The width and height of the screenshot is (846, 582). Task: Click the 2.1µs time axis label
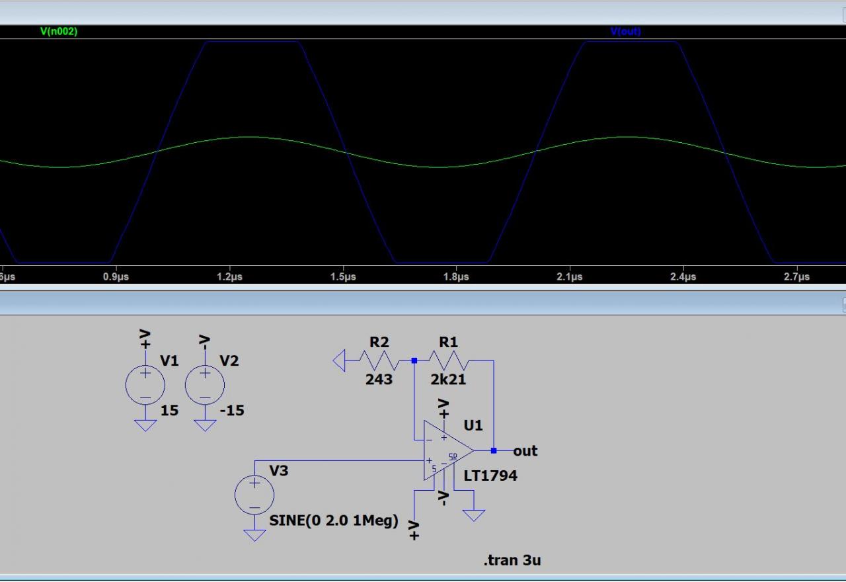point(570,277)
